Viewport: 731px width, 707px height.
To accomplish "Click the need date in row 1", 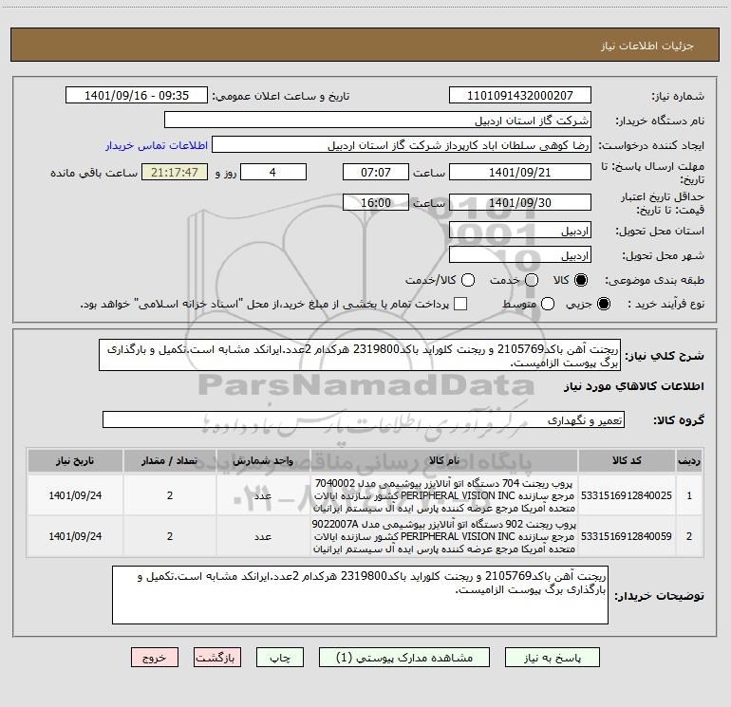I will [x=75, y=495].
